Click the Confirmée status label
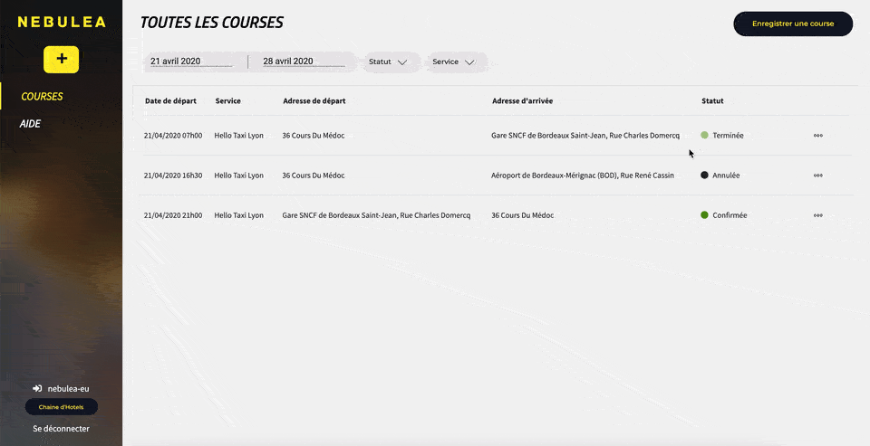The height and width of the screenshot is (446, 870). 730,215
